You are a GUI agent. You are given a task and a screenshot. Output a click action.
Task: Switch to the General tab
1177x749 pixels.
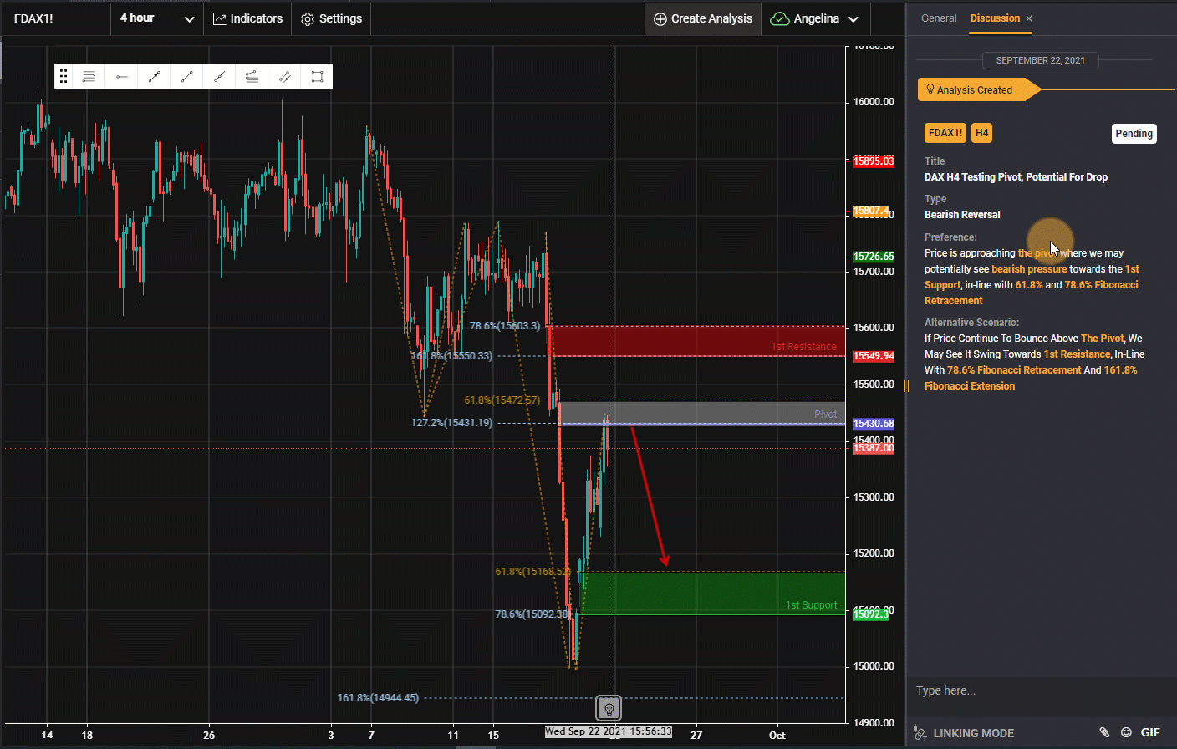coord(939,18)
